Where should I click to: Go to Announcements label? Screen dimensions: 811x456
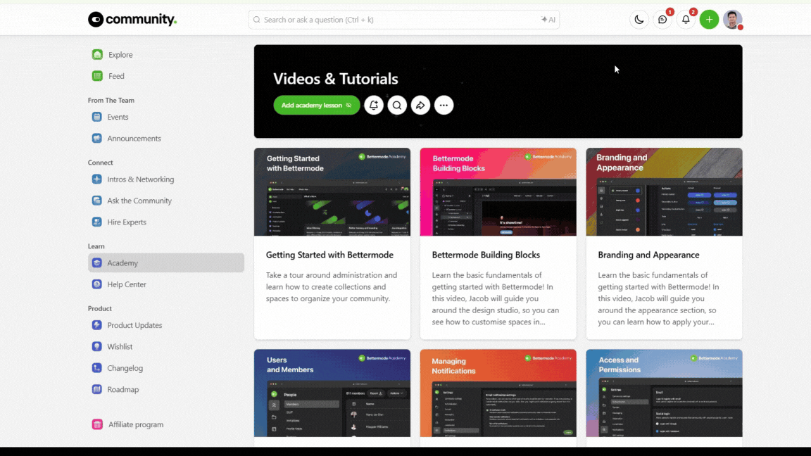click(x=134, y=138)
